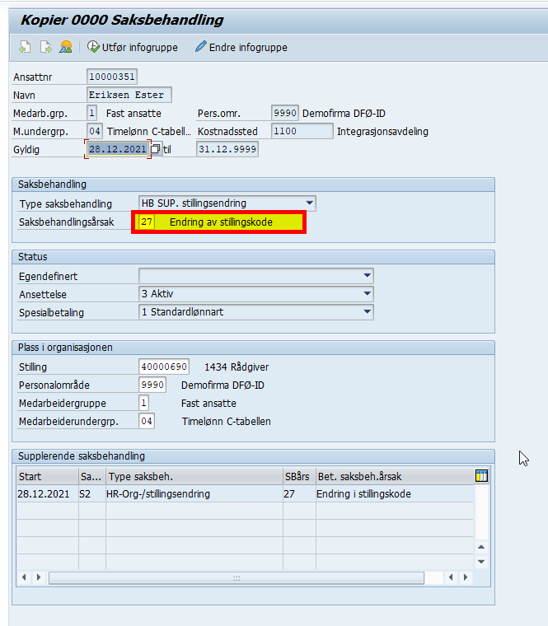Click left horizontal scroll-left arrow
548x626 pixels.
[24, 577]
